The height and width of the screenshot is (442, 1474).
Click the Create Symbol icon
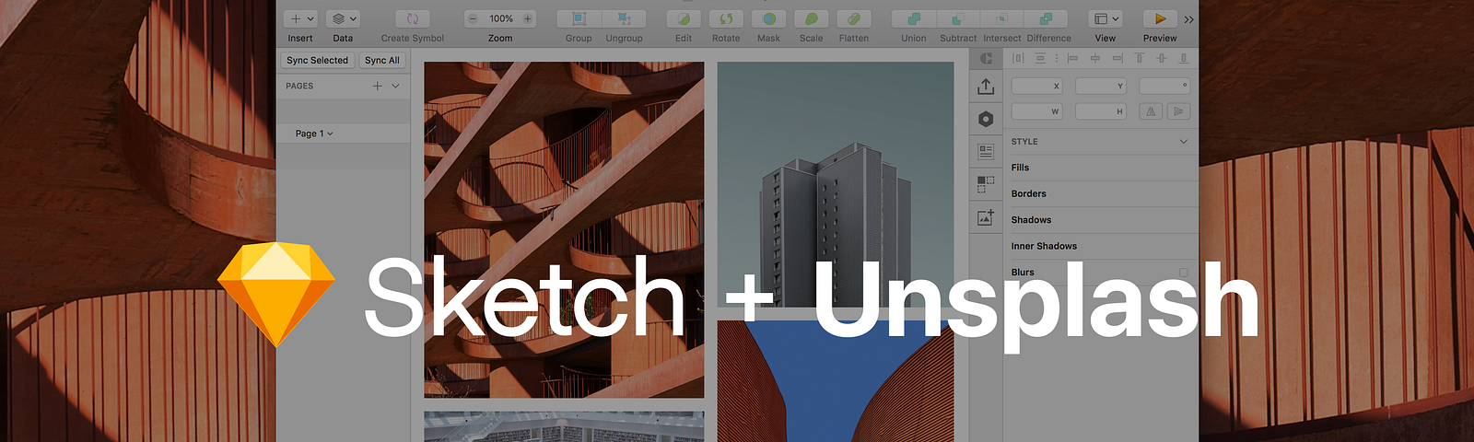point(413,18)
